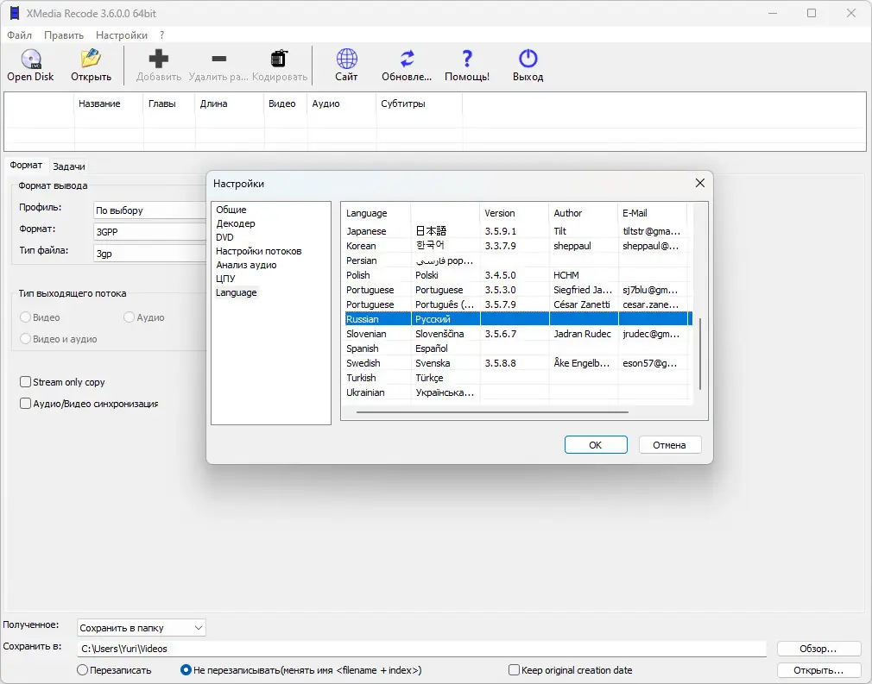Click the language list vertical scrollbar

point(699,354)
